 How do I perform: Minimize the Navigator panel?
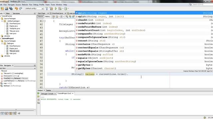pyautogui.click(x=35, y=65)
